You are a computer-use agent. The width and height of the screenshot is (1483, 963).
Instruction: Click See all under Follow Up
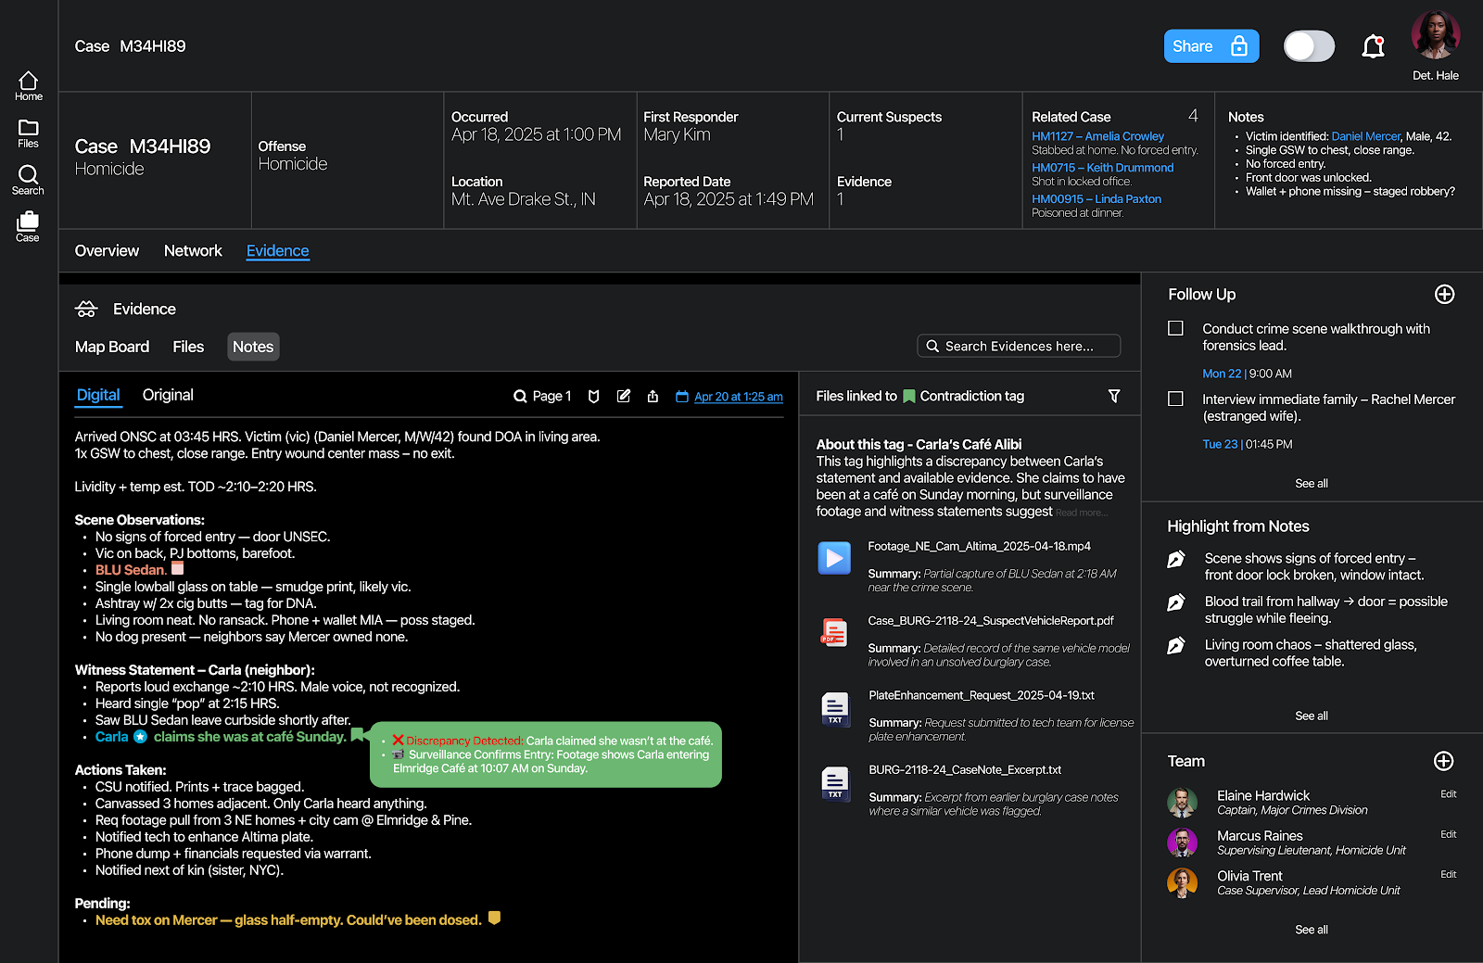point(1311,484)
